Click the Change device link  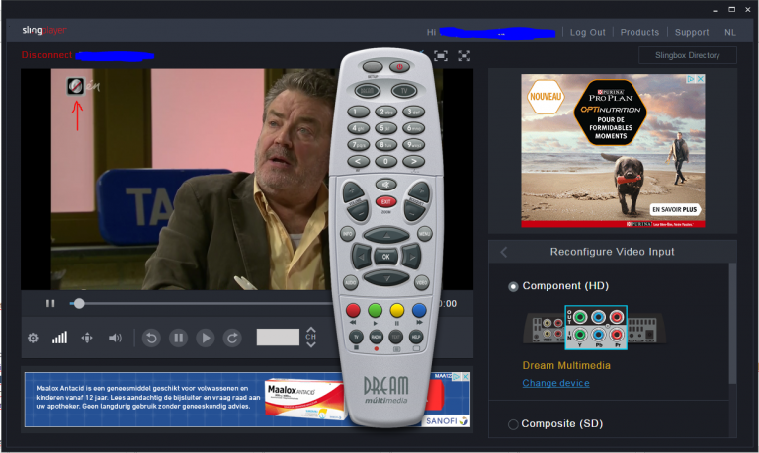pos(555,383)
